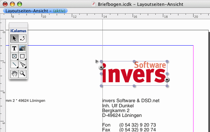Select the empty rectangle shape tool
This screenshot has height=132, width=210.
point(22,56)
